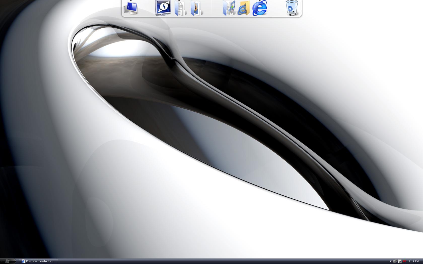Image resolution: width=423 pixels, height=264 pixels.
Task: Open the My Computer monitor icon in the dock
Action: [131, 8]
